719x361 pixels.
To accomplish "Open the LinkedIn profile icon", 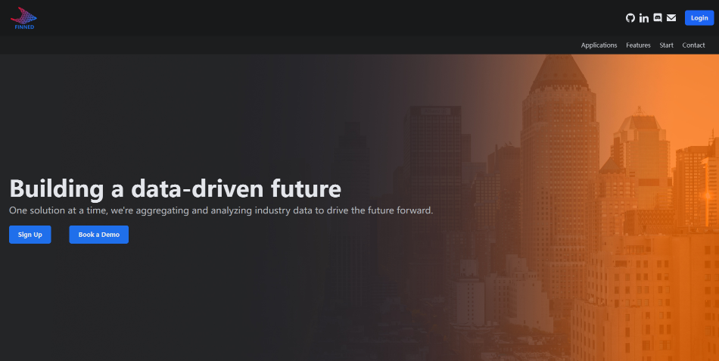I will 644,18.
